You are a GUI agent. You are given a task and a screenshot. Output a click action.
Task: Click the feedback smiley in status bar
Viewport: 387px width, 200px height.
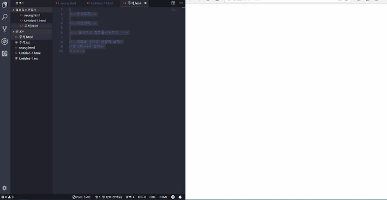tap(173, 197)
